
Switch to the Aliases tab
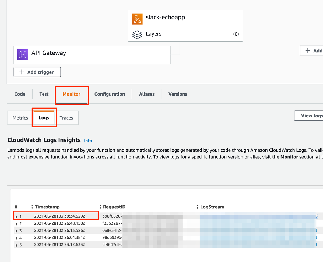tap(147, 94)
